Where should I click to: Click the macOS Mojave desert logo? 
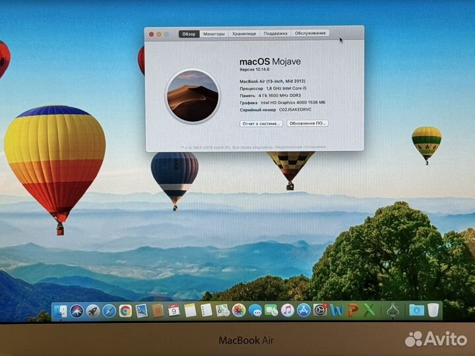click(193, 96)
